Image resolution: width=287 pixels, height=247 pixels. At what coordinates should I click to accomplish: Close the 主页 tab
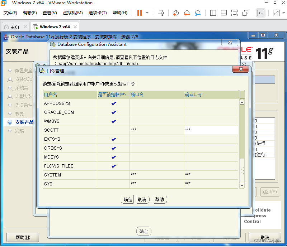(x=25, y=27)
